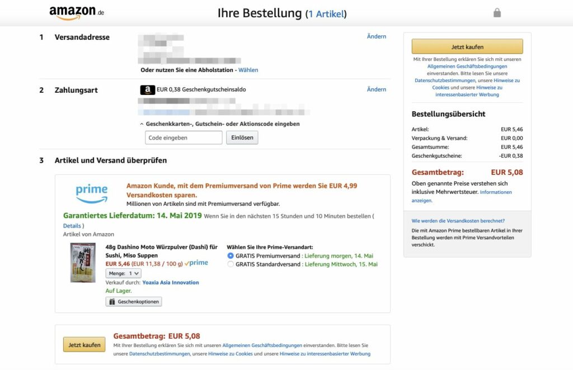The width and height of the screenshot is (573, 370).
Task: Open the Menge quantity dropdown
Action: click(x=123, y=273)
